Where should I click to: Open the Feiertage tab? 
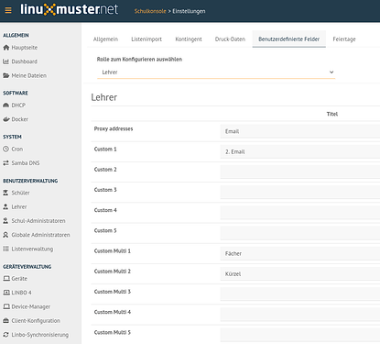(x=344, y=39)
